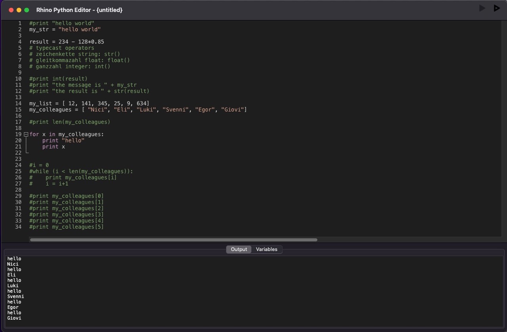Click the my_colleagues list on line 15

tap(139, 110)
